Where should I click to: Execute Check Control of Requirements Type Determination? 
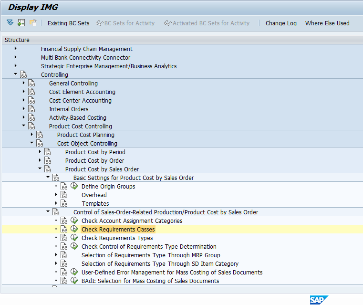click(74, 246)
